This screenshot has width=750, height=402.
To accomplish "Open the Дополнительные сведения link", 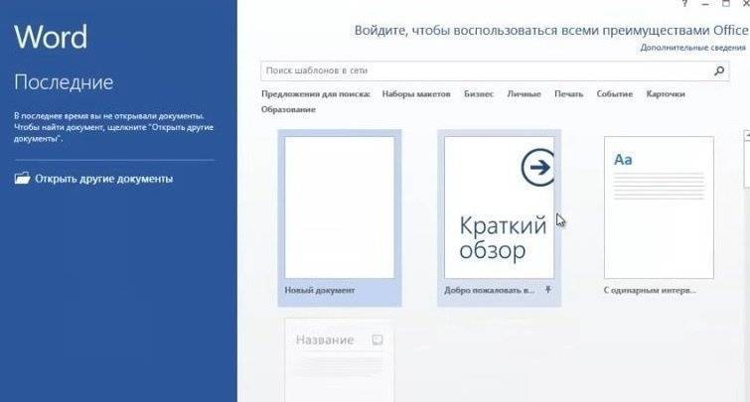I will [x=692, y=48].
